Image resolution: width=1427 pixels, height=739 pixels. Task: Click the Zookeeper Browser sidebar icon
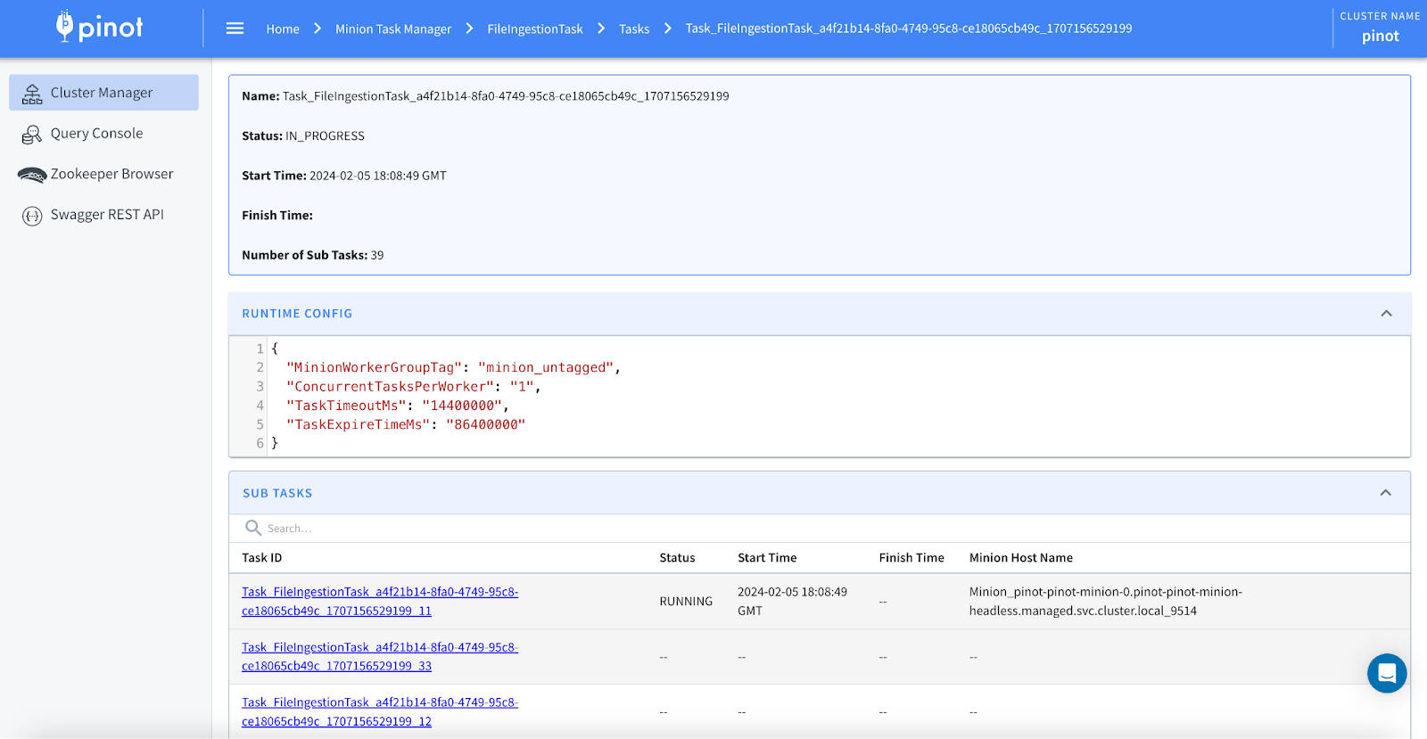tap(32, 175)
